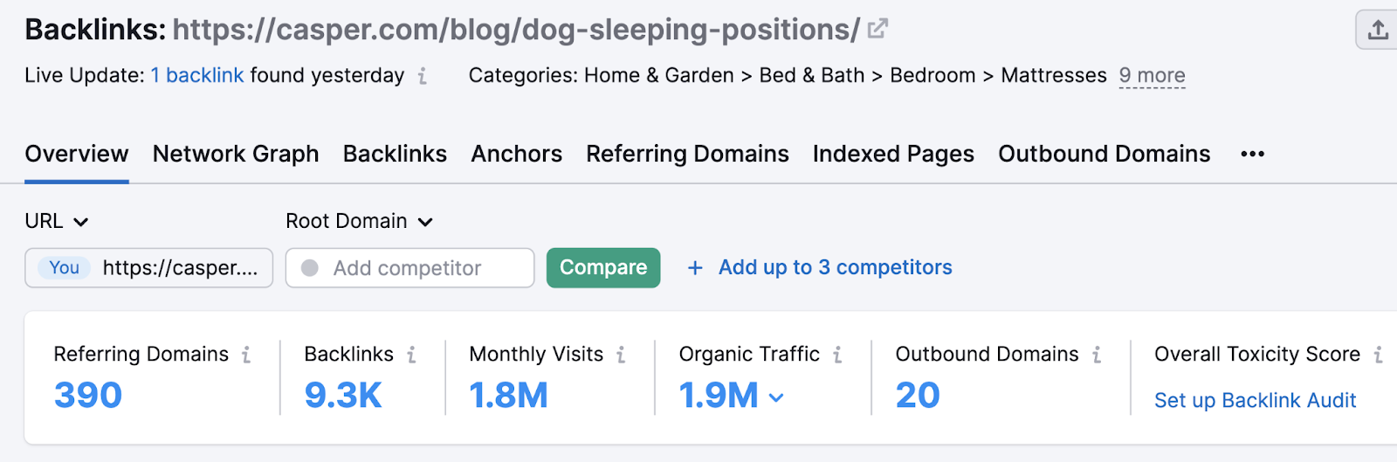Click info icon beside Referring Domains metric

[246, 355]
